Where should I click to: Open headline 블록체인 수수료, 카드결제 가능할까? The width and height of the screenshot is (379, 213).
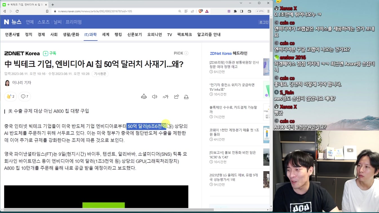(x=233, y=110)
